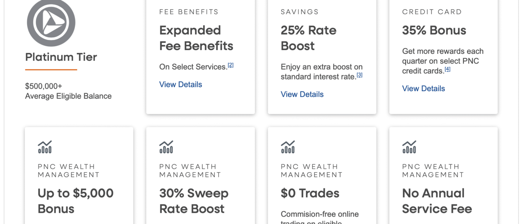This screenshot has height=224, width=522.
Task: Open footnote [2] next to On Select Services
Action: click(x=231, y=65)
